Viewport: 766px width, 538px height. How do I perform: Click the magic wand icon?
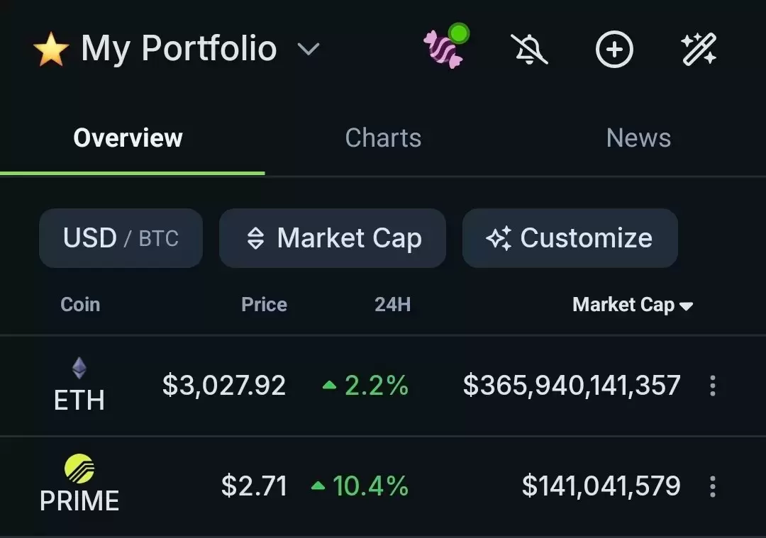click(699, 50)
